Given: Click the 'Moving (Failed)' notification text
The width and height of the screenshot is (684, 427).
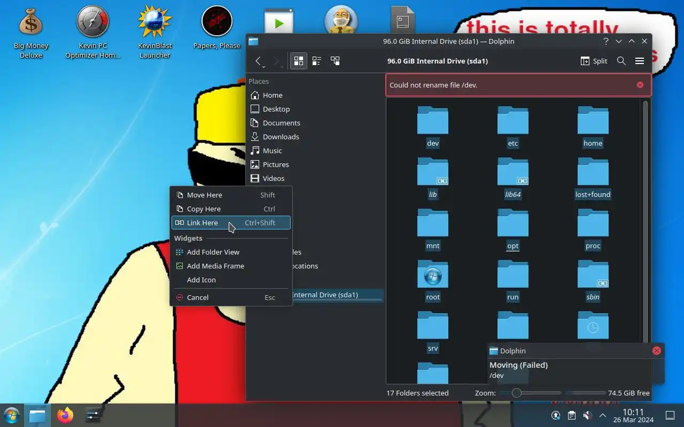Looking at the screenshot, I should (518, 365).
